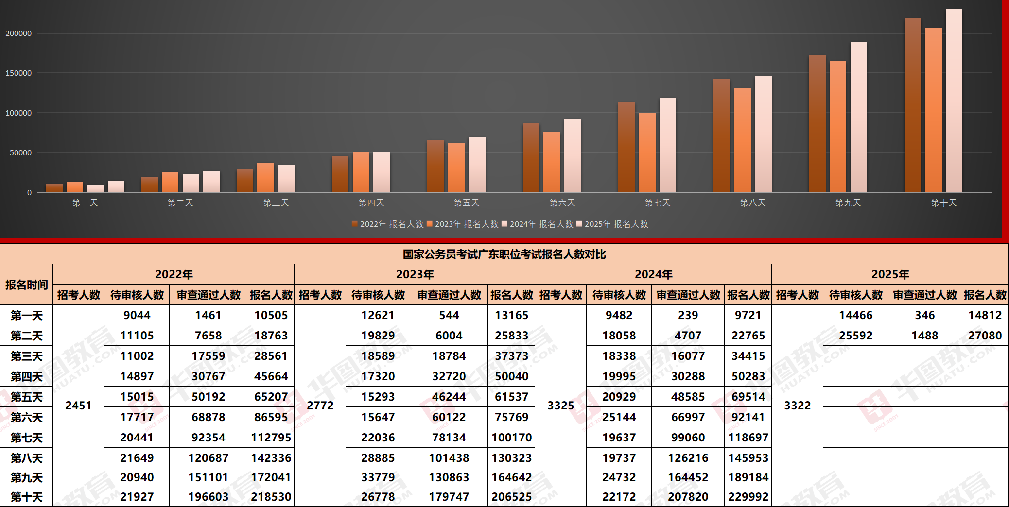
Task: Select cell with value 196603
Action: (x=209, y=497)
